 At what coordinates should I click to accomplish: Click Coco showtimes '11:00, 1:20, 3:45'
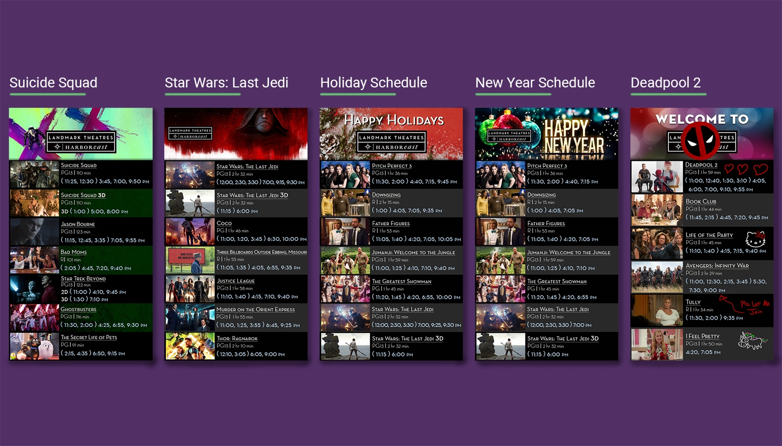coord(241,239)
